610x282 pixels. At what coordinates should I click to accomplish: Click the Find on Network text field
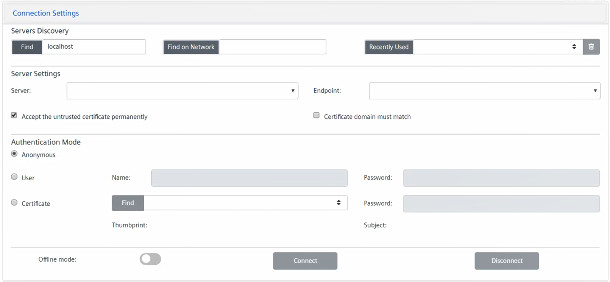[x=272, y=47]
